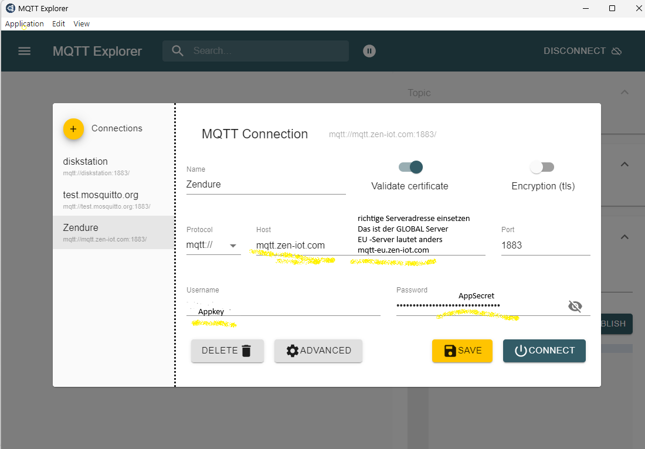Screen dimensions: 645x449
Task: Enable Encryption (tls) switch
Action: click(x=542, y=167)
